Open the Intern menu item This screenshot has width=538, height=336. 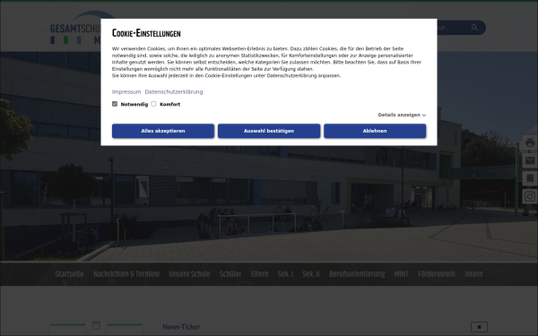coord(473,274)
